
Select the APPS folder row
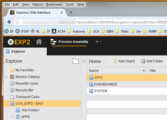(x=127, y=78)
